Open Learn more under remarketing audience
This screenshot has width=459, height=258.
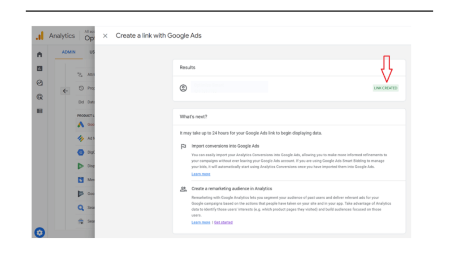click(x=201, y=222)
